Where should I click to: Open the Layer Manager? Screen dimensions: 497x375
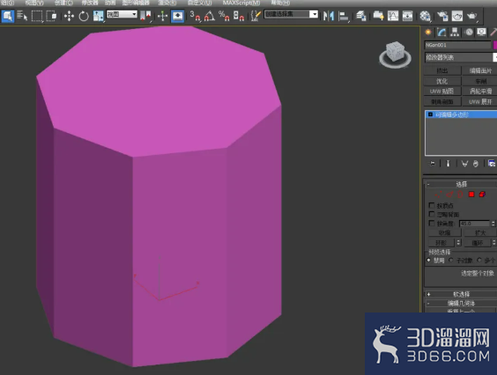click(360, 16)
